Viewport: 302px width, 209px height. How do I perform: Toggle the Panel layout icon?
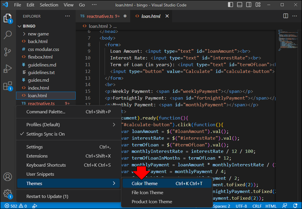(x=240, y=5)
